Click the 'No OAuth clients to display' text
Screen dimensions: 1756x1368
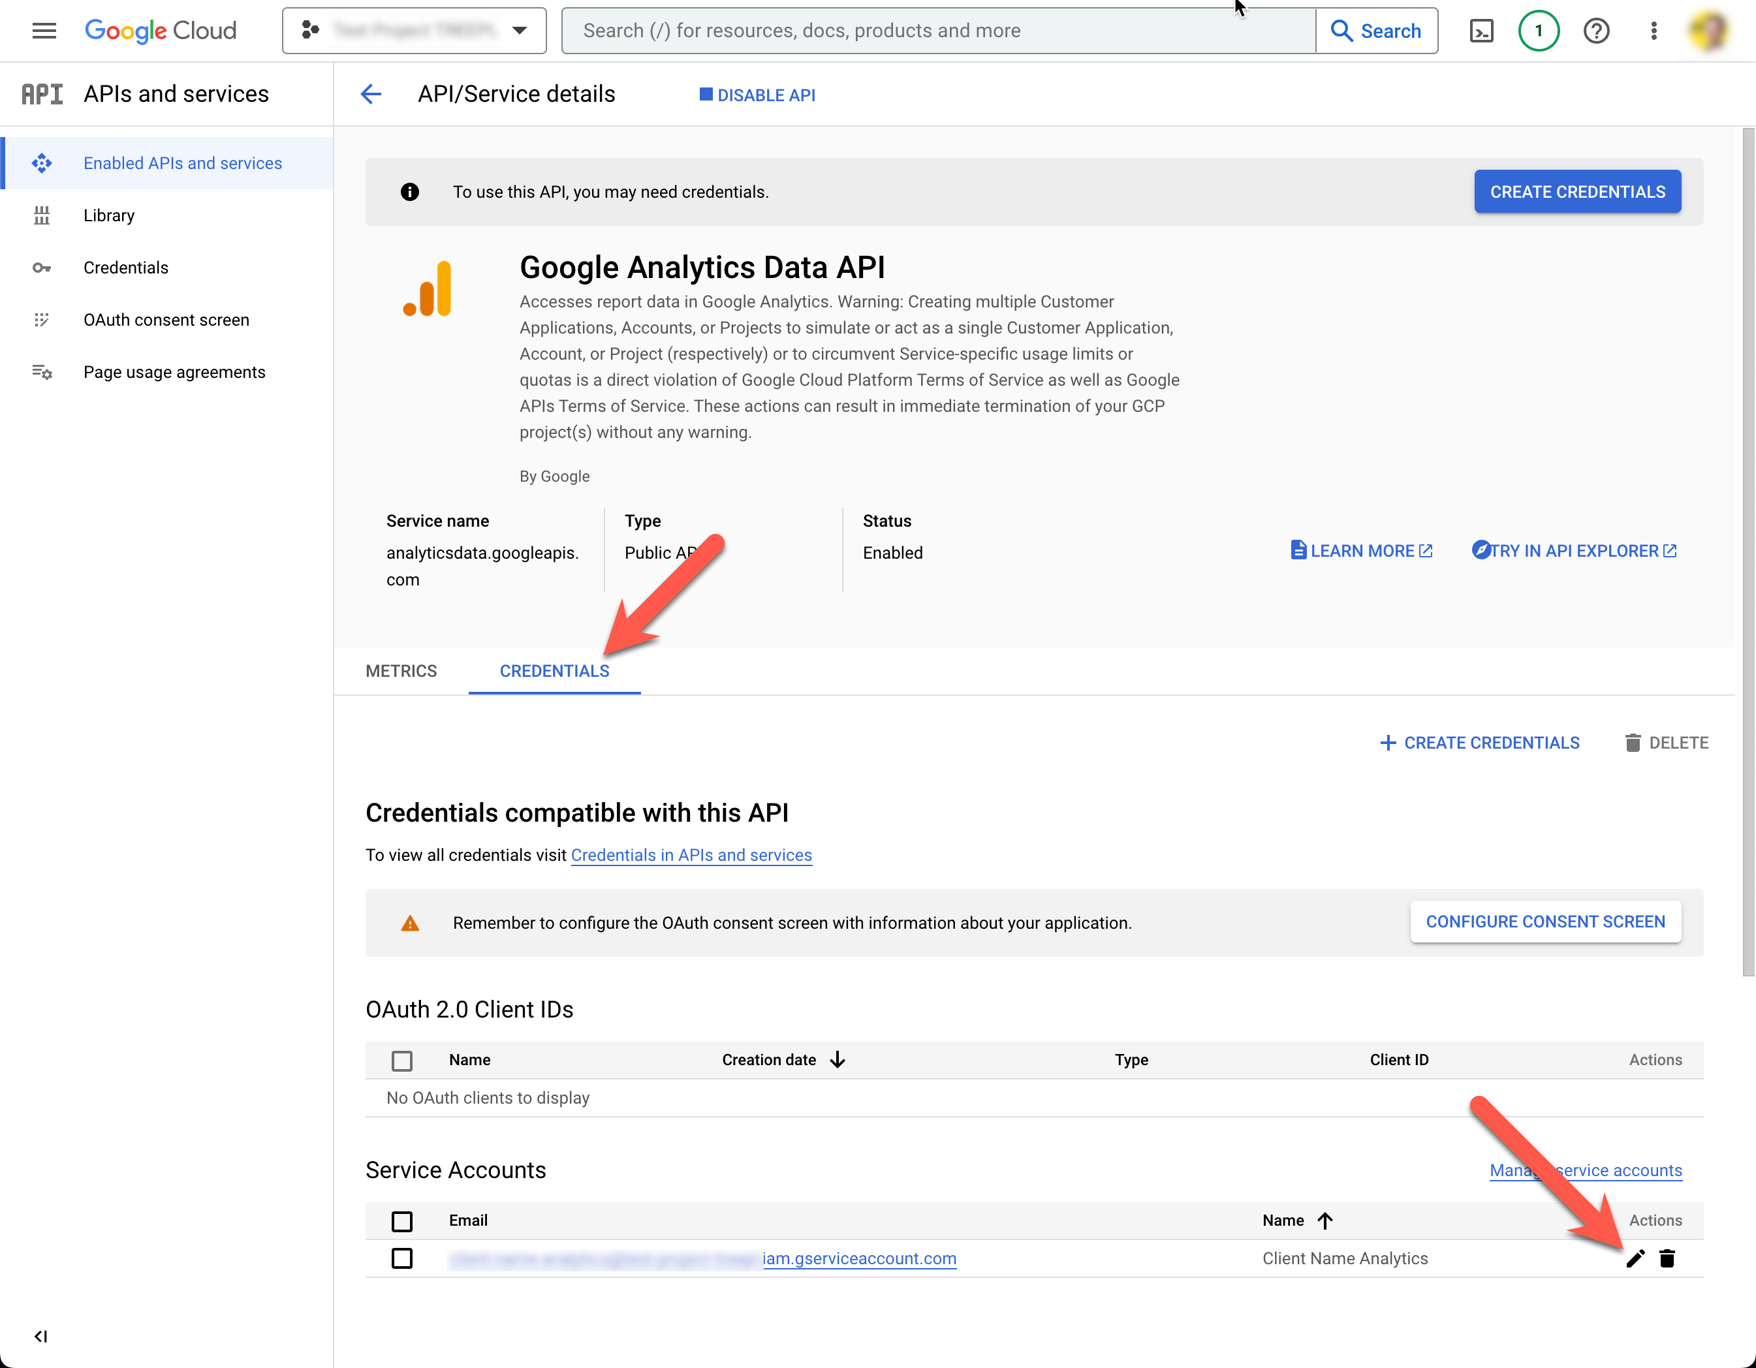(x=488, y=1098)
